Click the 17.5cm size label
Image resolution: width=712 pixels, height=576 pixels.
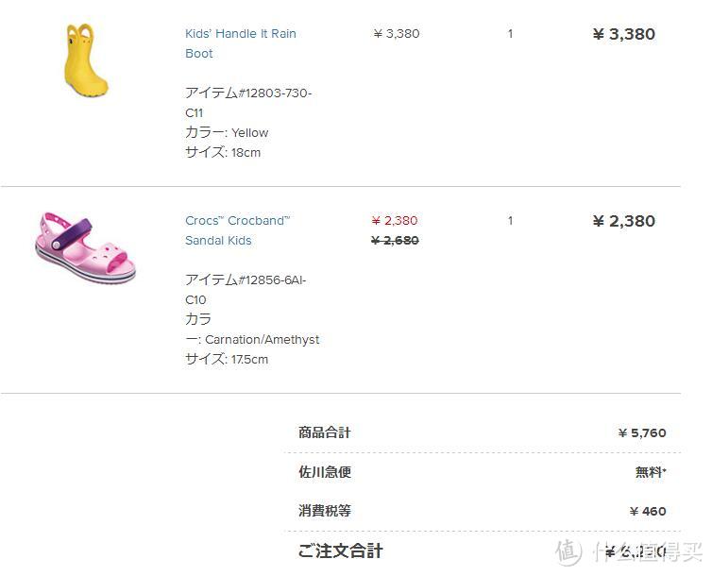coord(227,359)
